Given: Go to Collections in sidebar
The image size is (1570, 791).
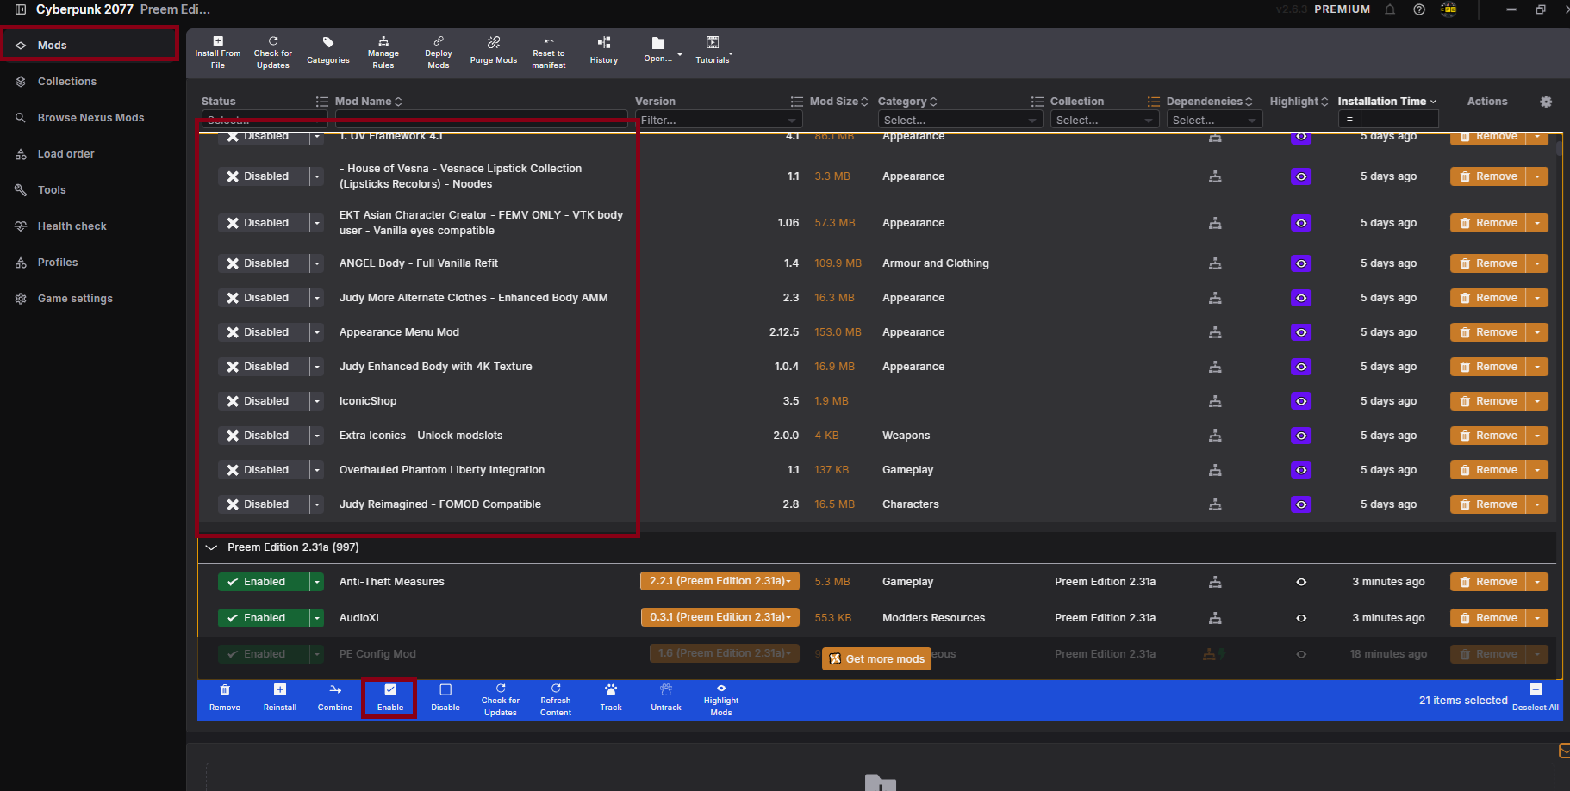Looking at the screenshot, I should (x=67, y=82).
